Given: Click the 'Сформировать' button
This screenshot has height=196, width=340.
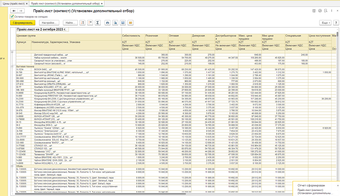Looking at the screenshot, I should pyautogui.click(x=23, y=22).
